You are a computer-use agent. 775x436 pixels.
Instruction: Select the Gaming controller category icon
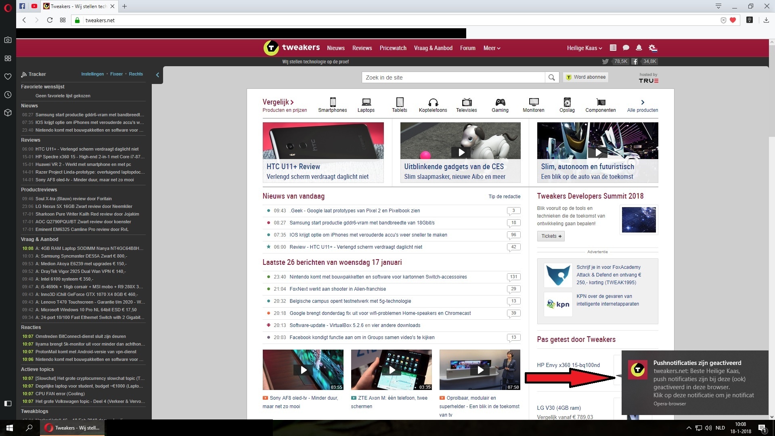tap(500, 102)
